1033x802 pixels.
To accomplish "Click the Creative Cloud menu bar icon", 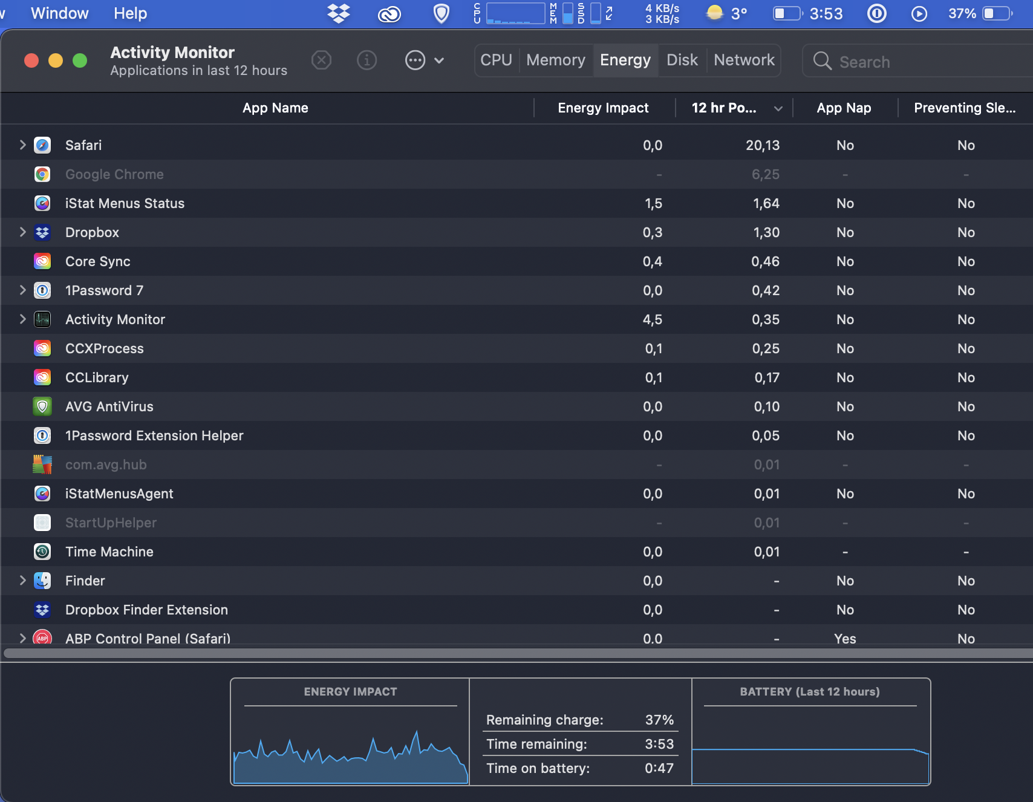I will (x=389, y=13).
